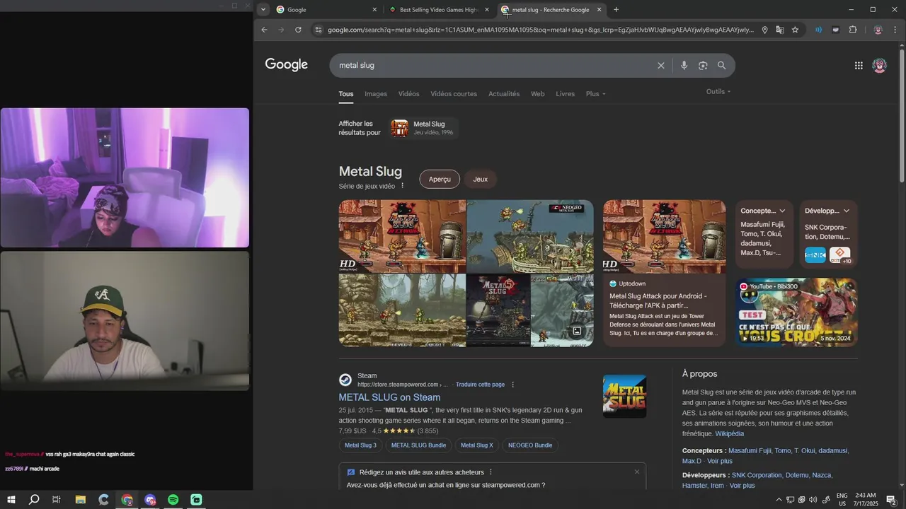Open Windows search from the taskbar
Viewport: 906px width, 509px height.
pyautogui.click(x=34, y=500)
